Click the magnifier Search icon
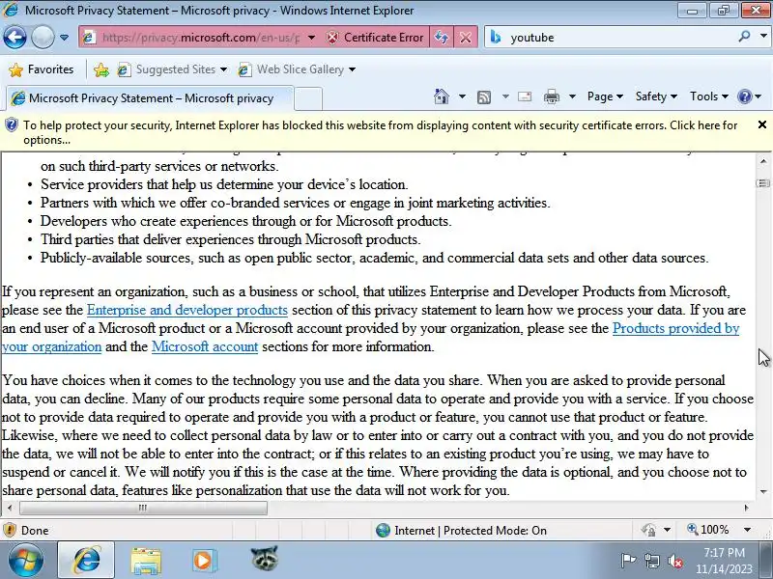Image resolution: width=773 pixels, height=579 pixels. [744, 37]
